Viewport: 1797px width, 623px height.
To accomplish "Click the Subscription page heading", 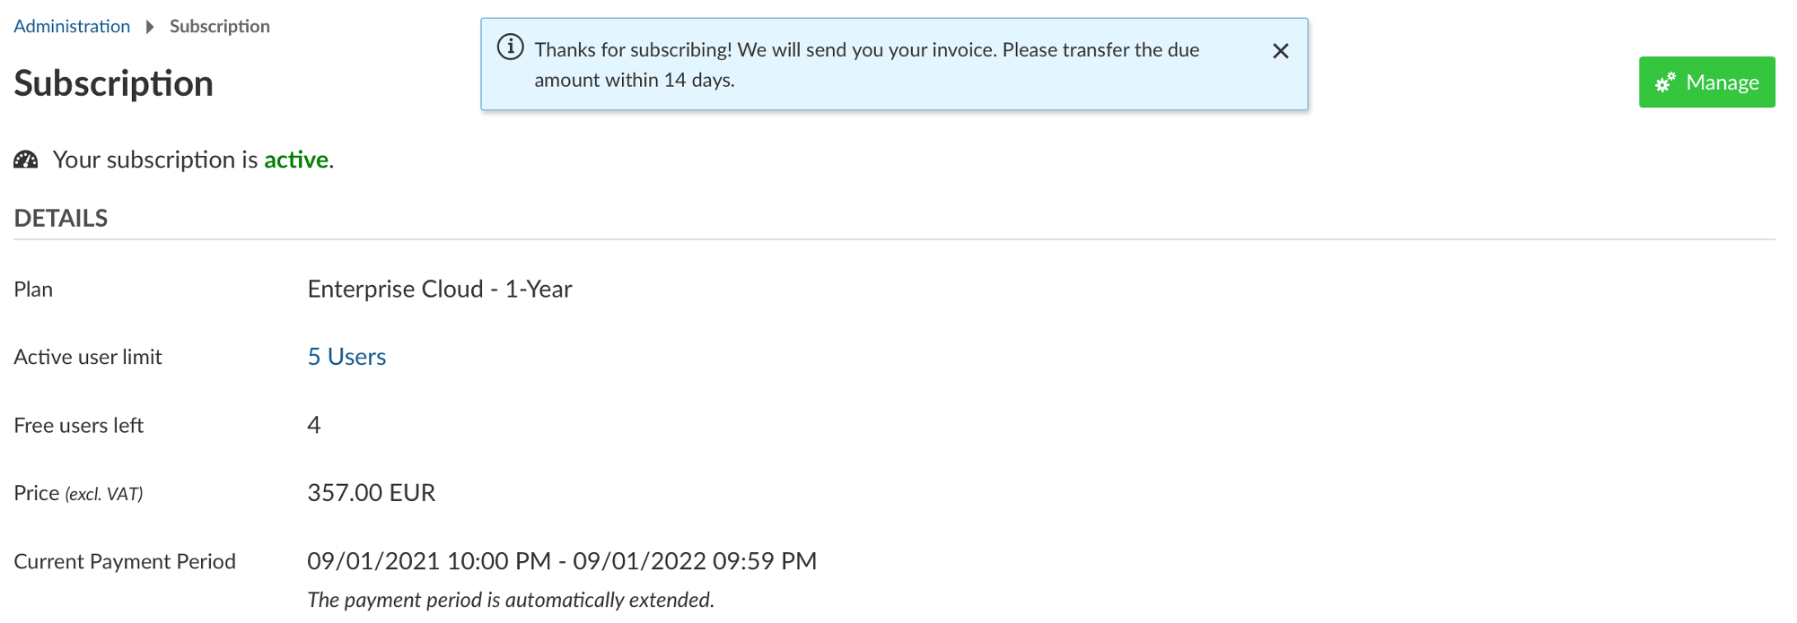I will pos(114,83).
